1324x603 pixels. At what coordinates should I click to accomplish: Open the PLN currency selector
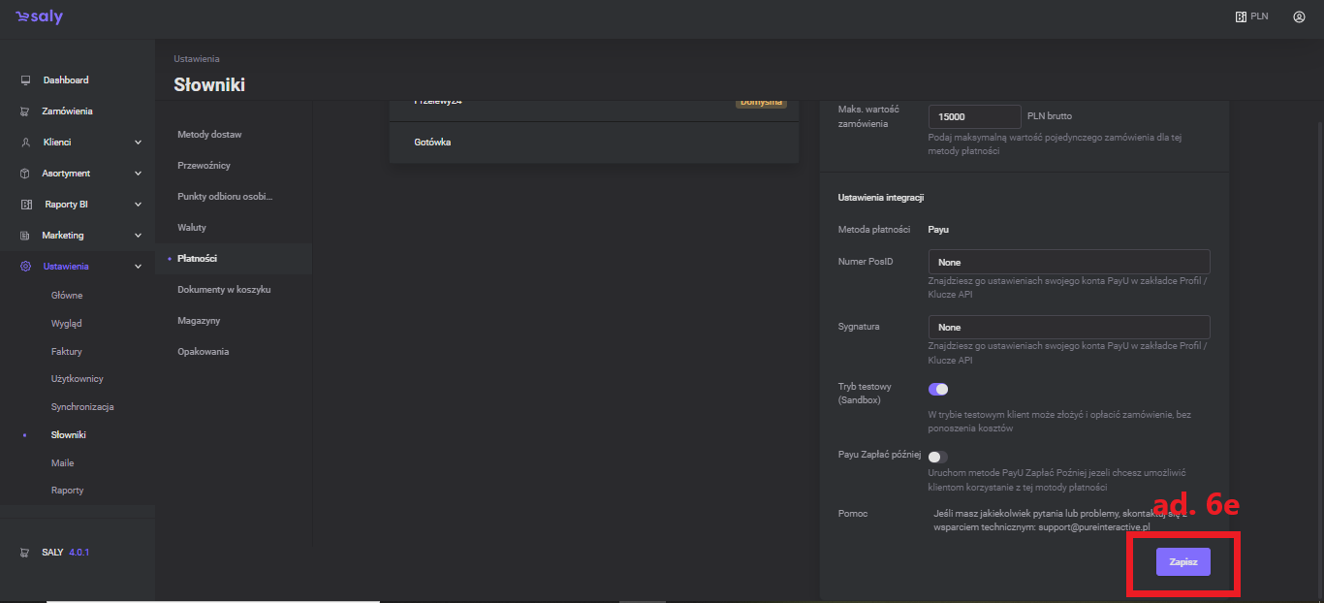click(x=1251, y=16)
